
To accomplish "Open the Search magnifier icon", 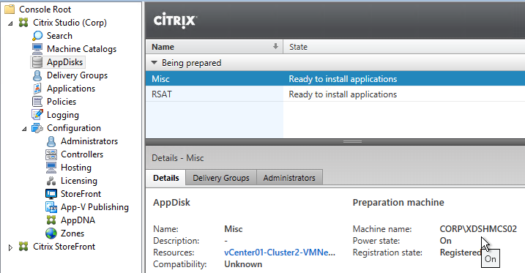I will tap(37, 35).
